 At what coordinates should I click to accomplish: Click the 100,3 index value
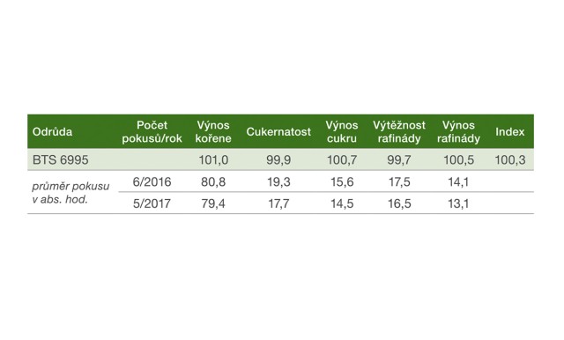point(510,160)
